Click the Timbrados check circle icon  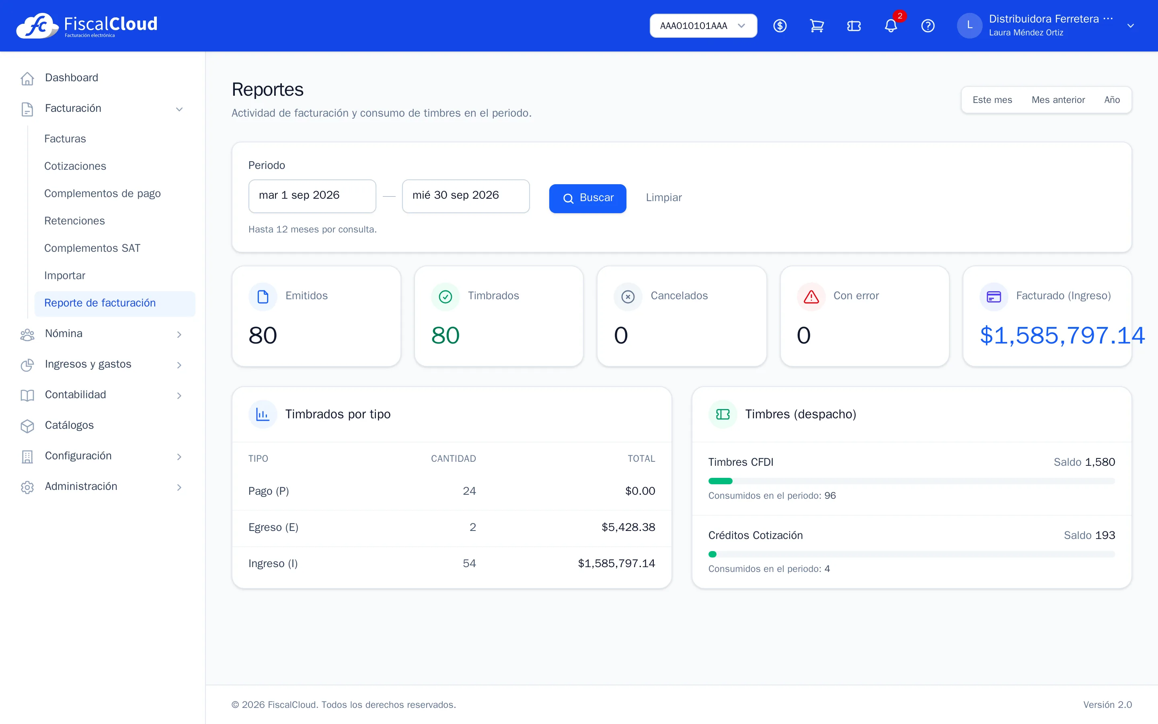coord(445,296)
